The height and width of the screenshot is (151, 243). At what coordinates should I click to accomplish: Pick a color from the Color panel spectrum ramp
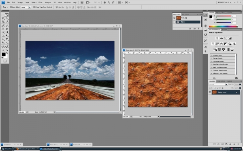pos(223,27)
